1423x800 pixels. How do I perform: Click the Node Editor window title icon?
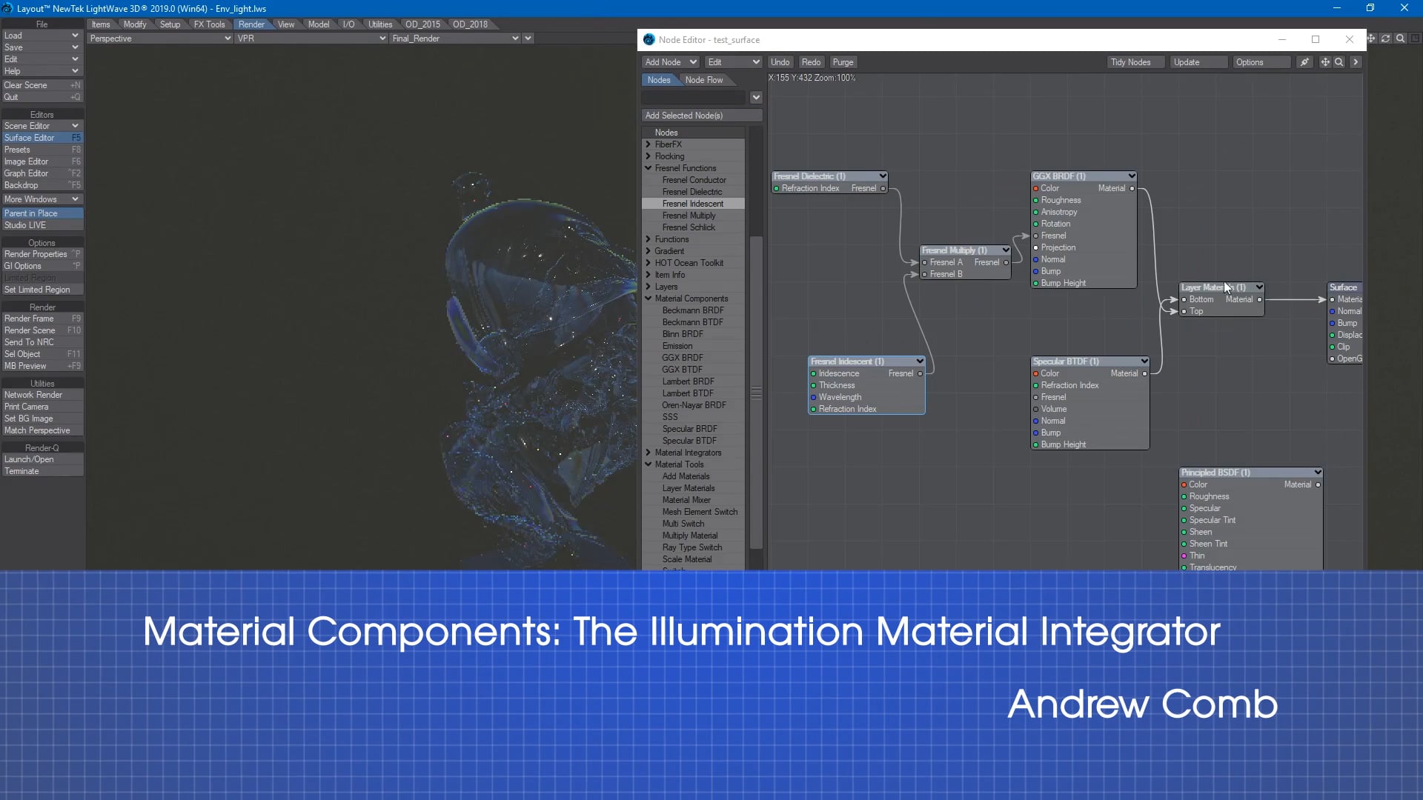tap(649, 40)
